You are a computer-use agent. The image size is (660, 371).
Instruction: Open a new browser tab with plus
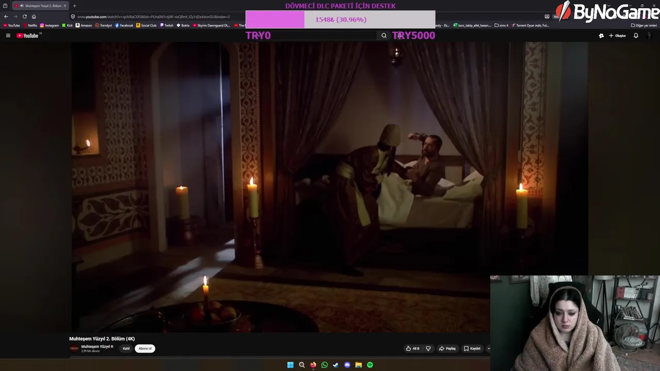[74, 6]
